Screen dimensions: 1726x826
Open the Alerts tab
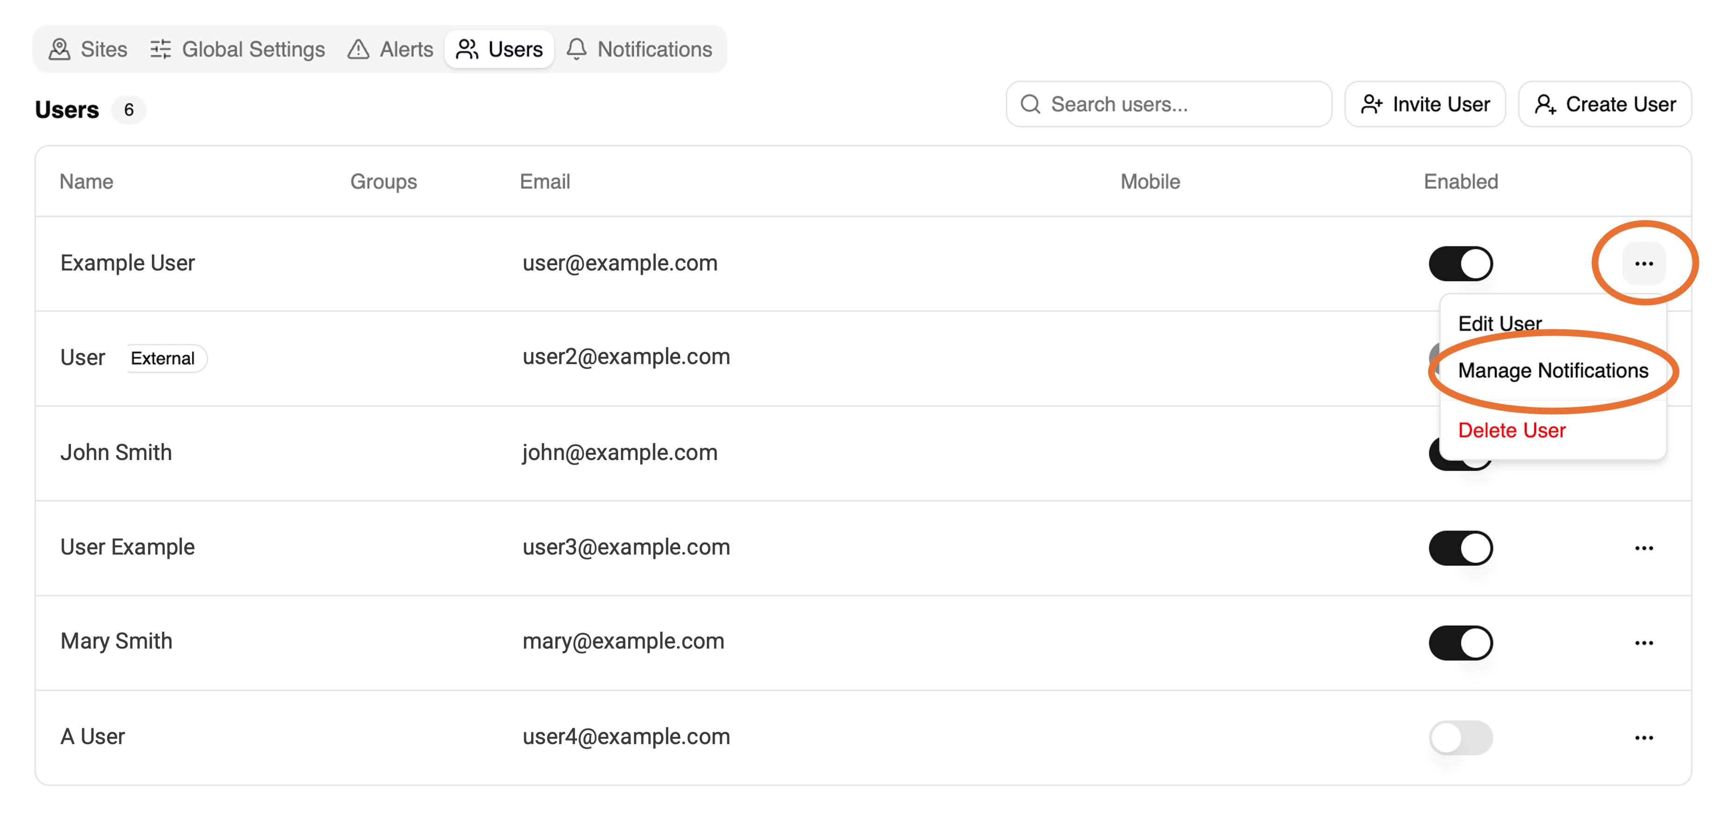[391, 49]
